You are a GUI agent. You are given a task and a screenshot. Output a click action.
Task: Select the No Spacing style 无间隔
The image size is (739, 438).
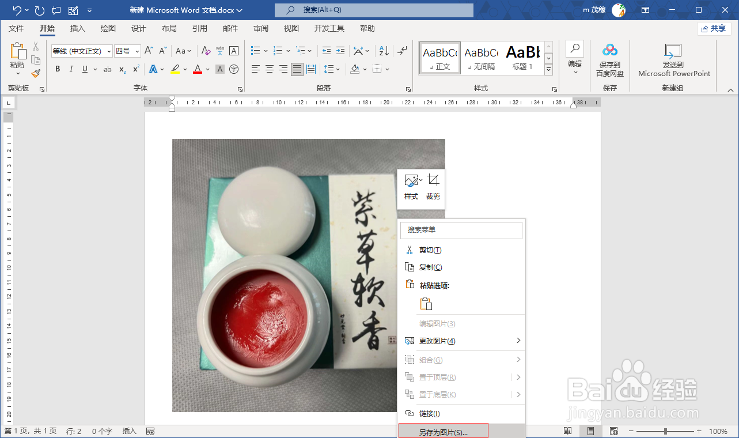480,58
